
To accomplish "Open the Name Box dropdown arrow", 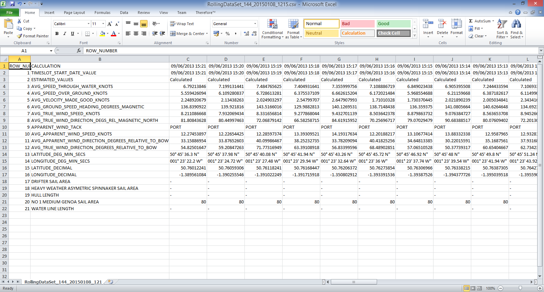I will click(51, 51).
